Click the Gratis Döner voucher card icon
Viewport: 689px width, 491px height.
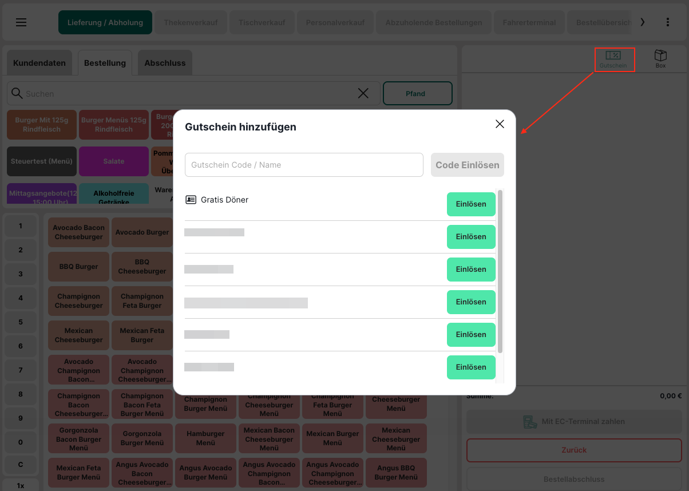pyautogui.click(x=191, y=200)
